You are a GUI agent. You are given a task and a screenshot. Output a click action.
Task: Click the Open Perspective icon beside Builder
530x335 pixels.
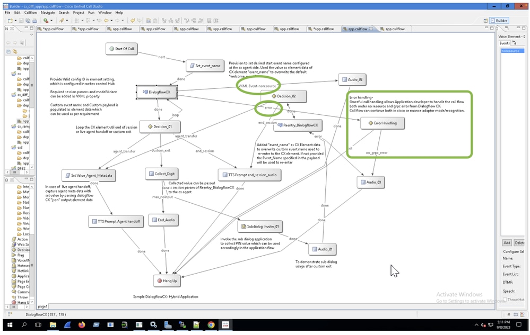[485, 21]
